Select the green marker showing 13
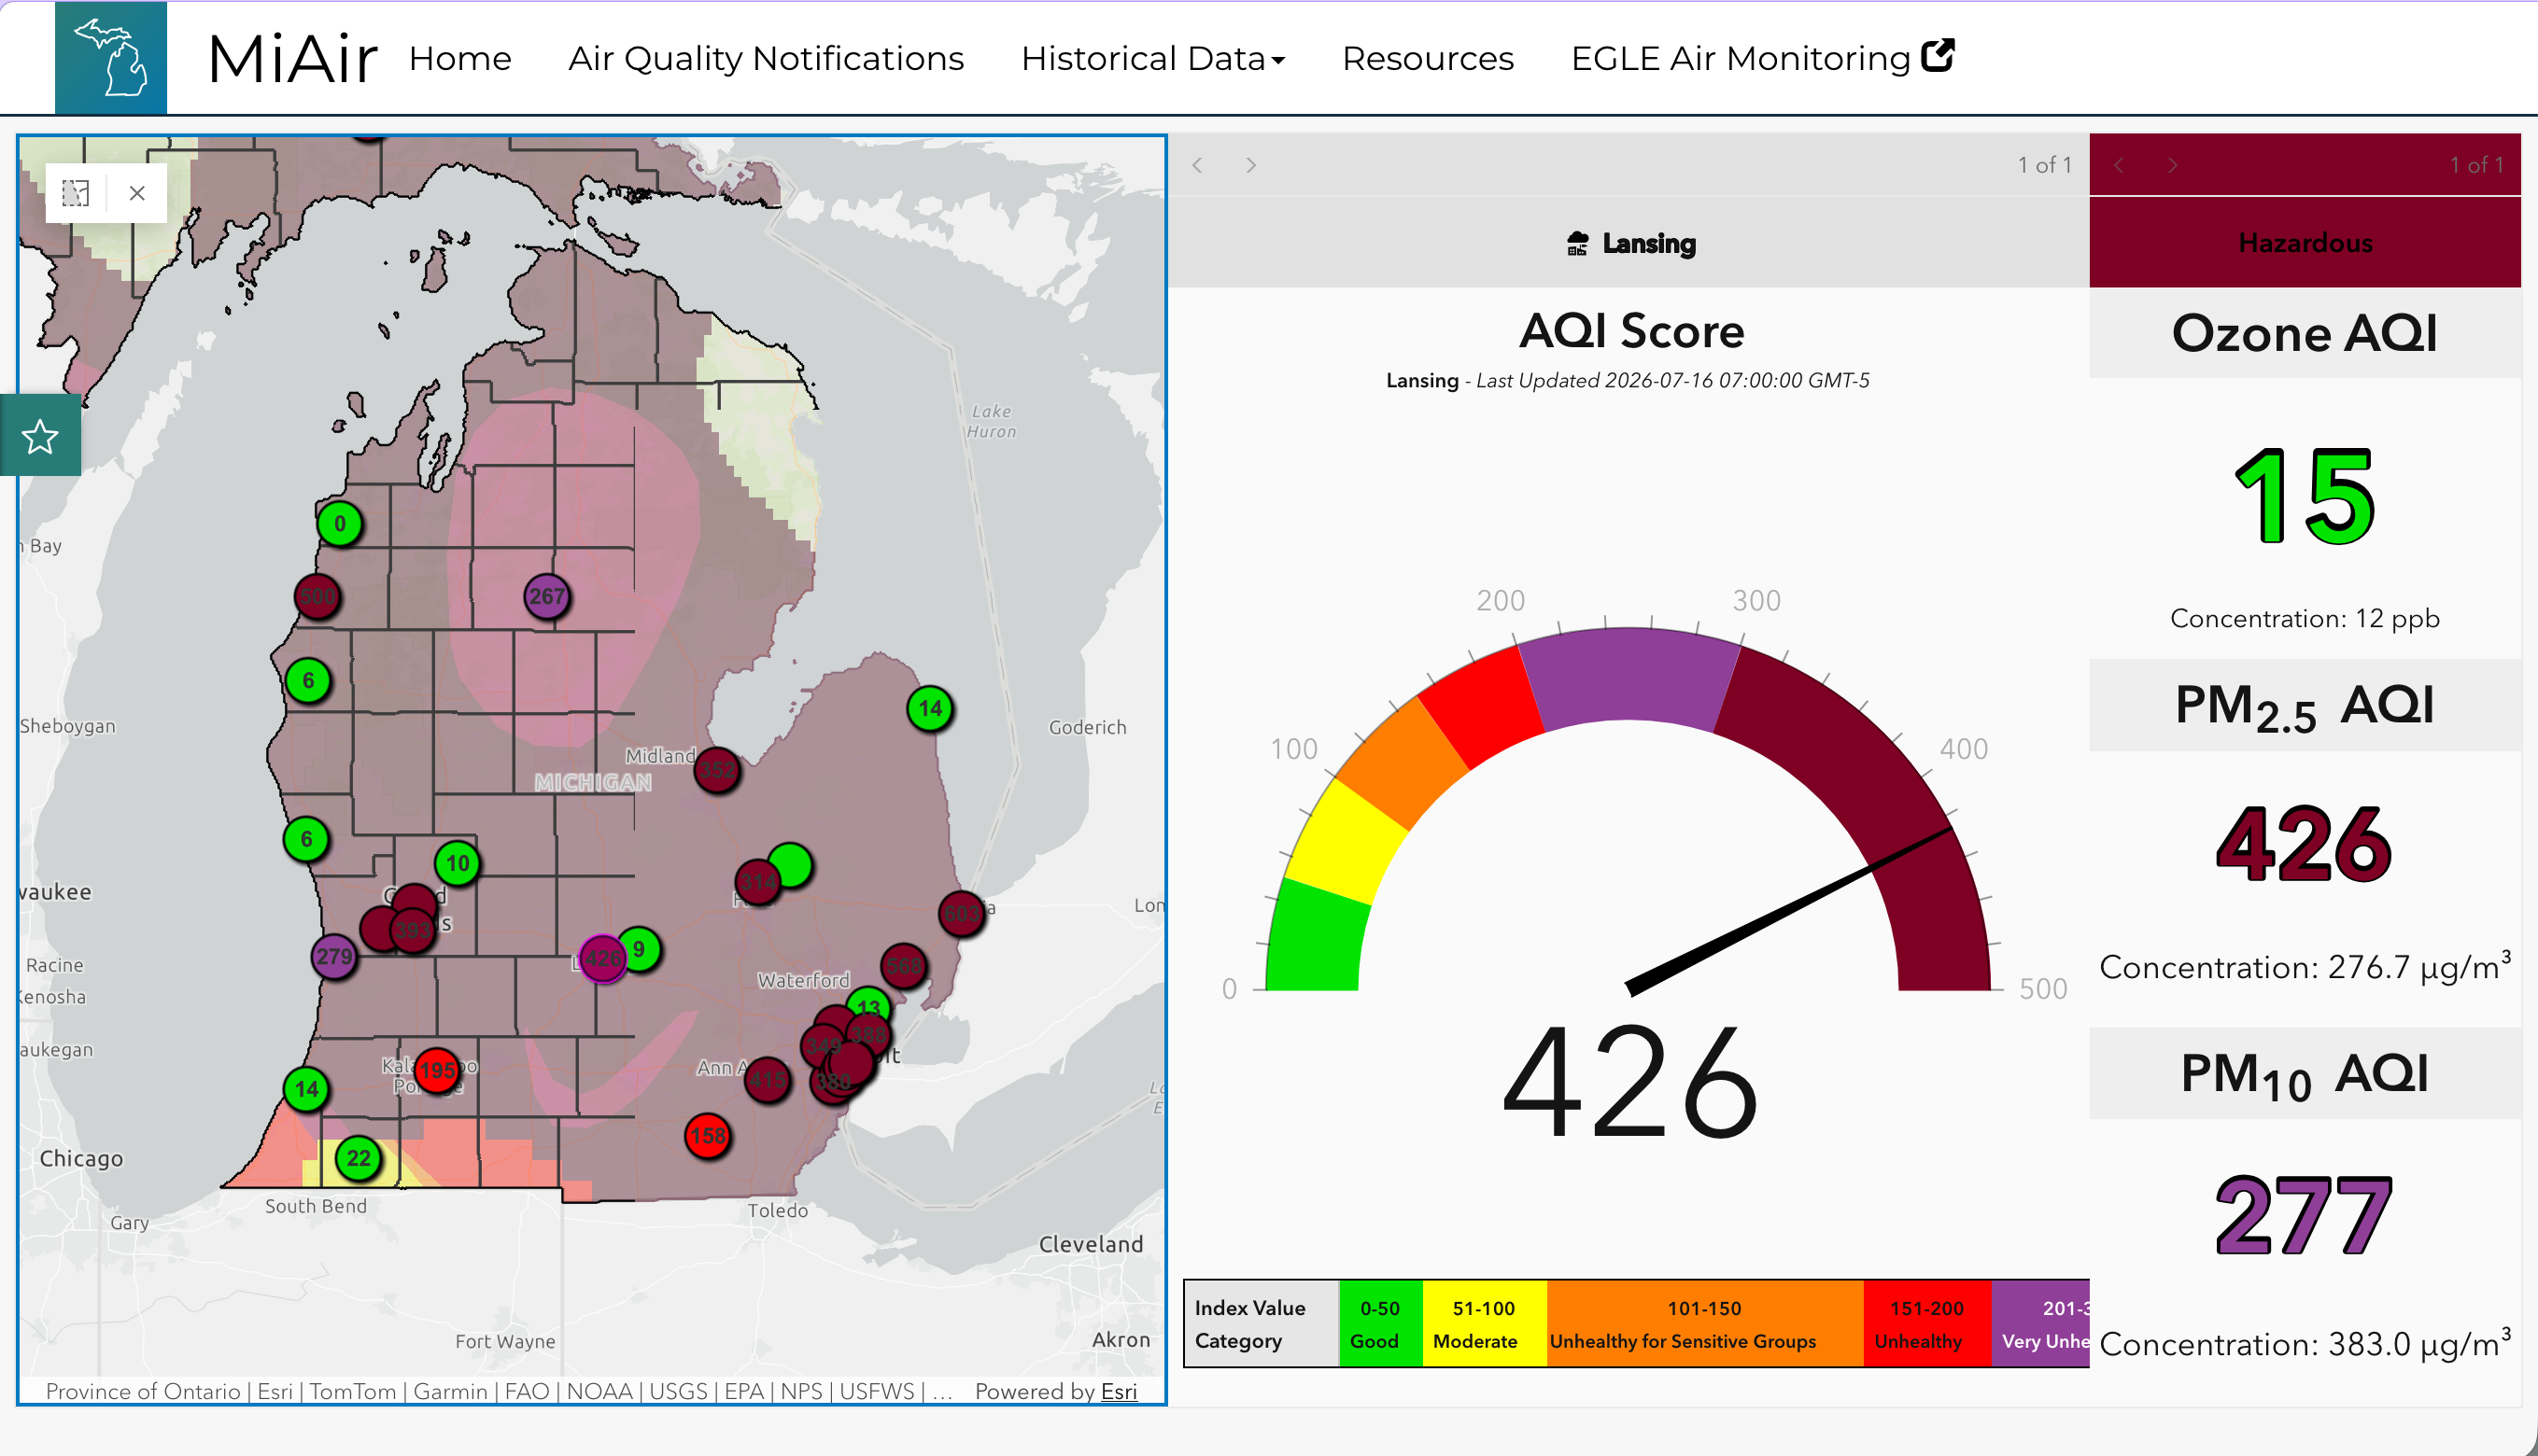Image resolution: width=2538 pixels, height=1456 pixels. tap(867, 1004)
